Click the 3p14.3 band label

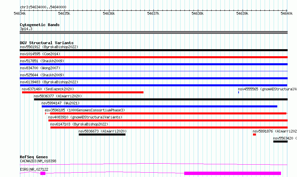(26, 29)
